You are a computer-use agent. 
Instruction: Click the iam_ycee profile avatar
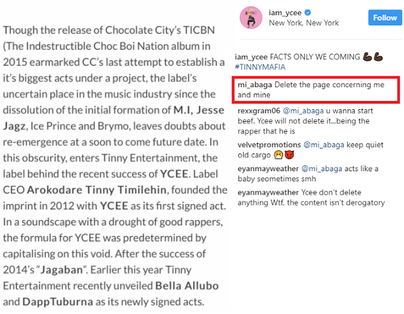click(250, 18)
